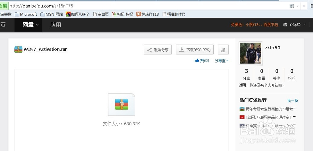View the 3 分享 count
The image size is (313, 151).
[x=247, y=74]
